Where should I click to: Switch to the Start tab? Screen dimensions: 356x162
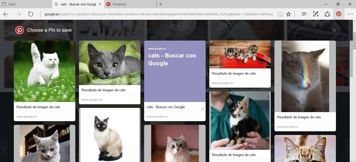click(x=26, y=4)
